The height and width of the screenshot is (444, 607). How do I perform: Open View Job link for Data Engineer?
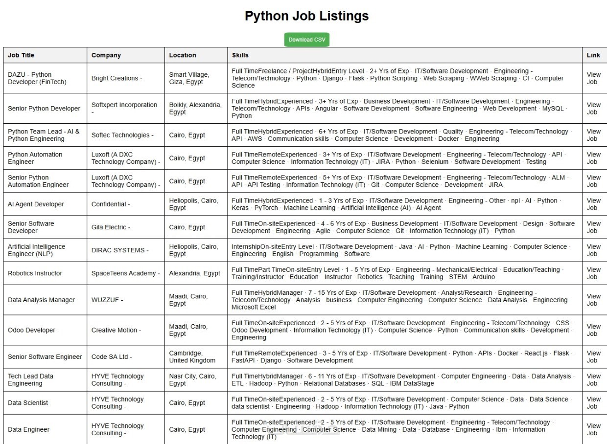[593, 429]
